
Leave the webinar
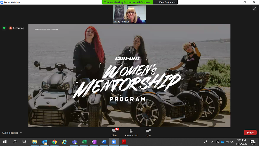coord(250,133)
